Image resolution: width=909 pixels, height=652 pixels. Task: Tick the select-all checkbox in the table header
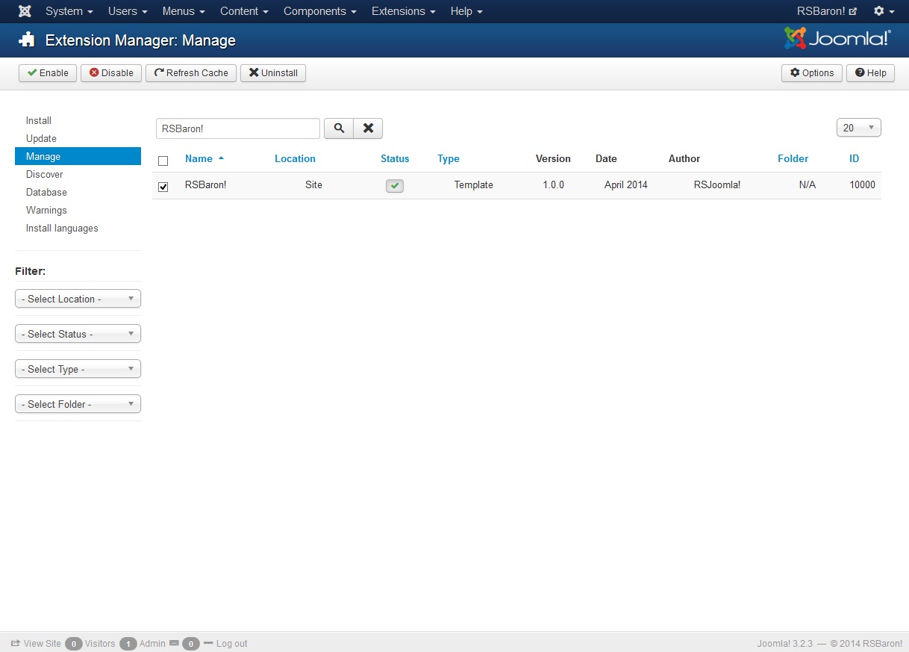click(x=163, y=161)
